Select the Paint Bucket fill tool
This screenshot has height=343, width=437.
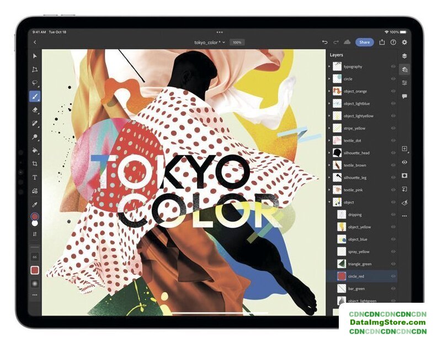pyautogui.click(x=35, y=151)
